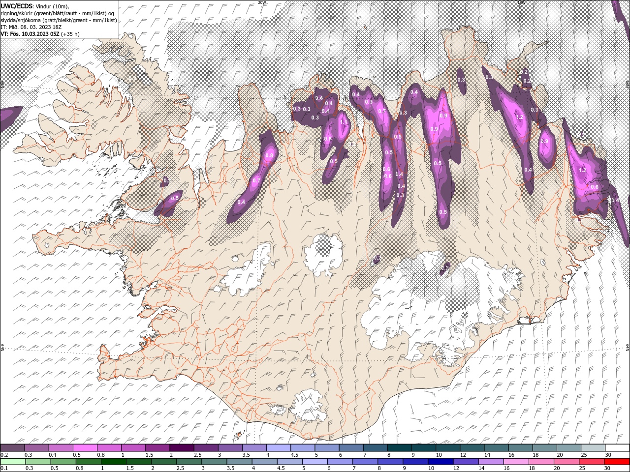Click dark teal 8–9 swatch in upper legend

click(399, 448)
